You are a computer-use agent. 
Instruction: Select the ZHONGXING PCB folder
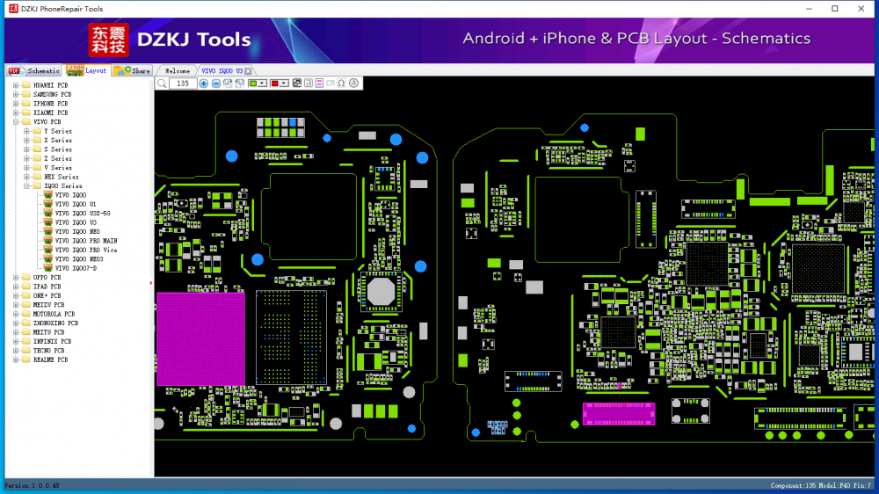pyautogui.click(x=55, y=323)
